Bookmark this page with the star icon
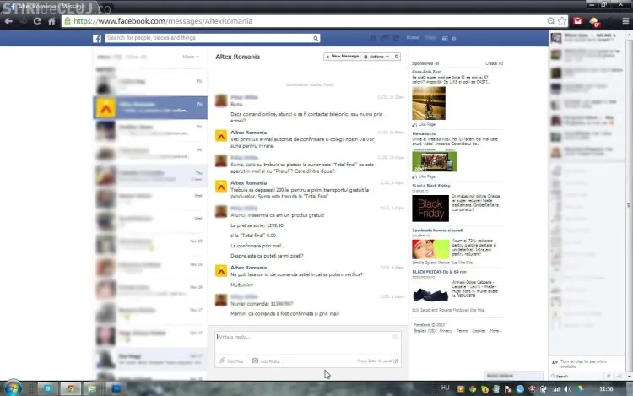The width and height of the screenshot is (633, 396). coord(561,20)
